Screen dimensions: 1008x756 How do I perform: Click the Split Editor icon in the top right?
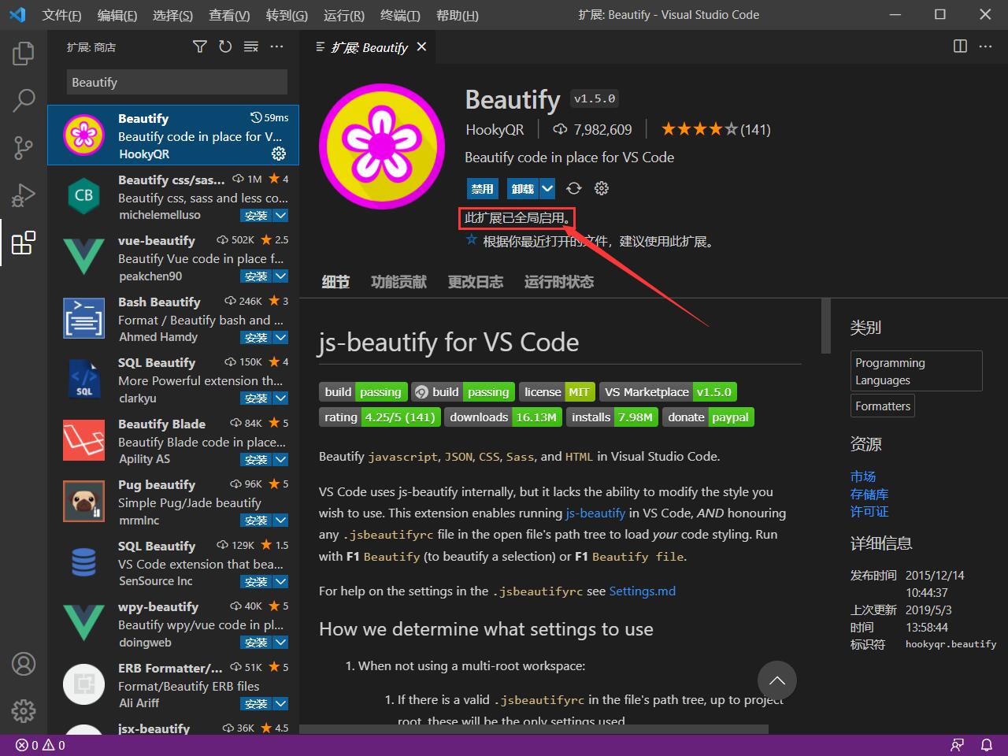[960, 46]
